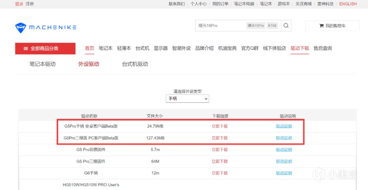
Task: Download the G5 Pro三模固件
Action: pyautogui.click(x=220, y=162)
